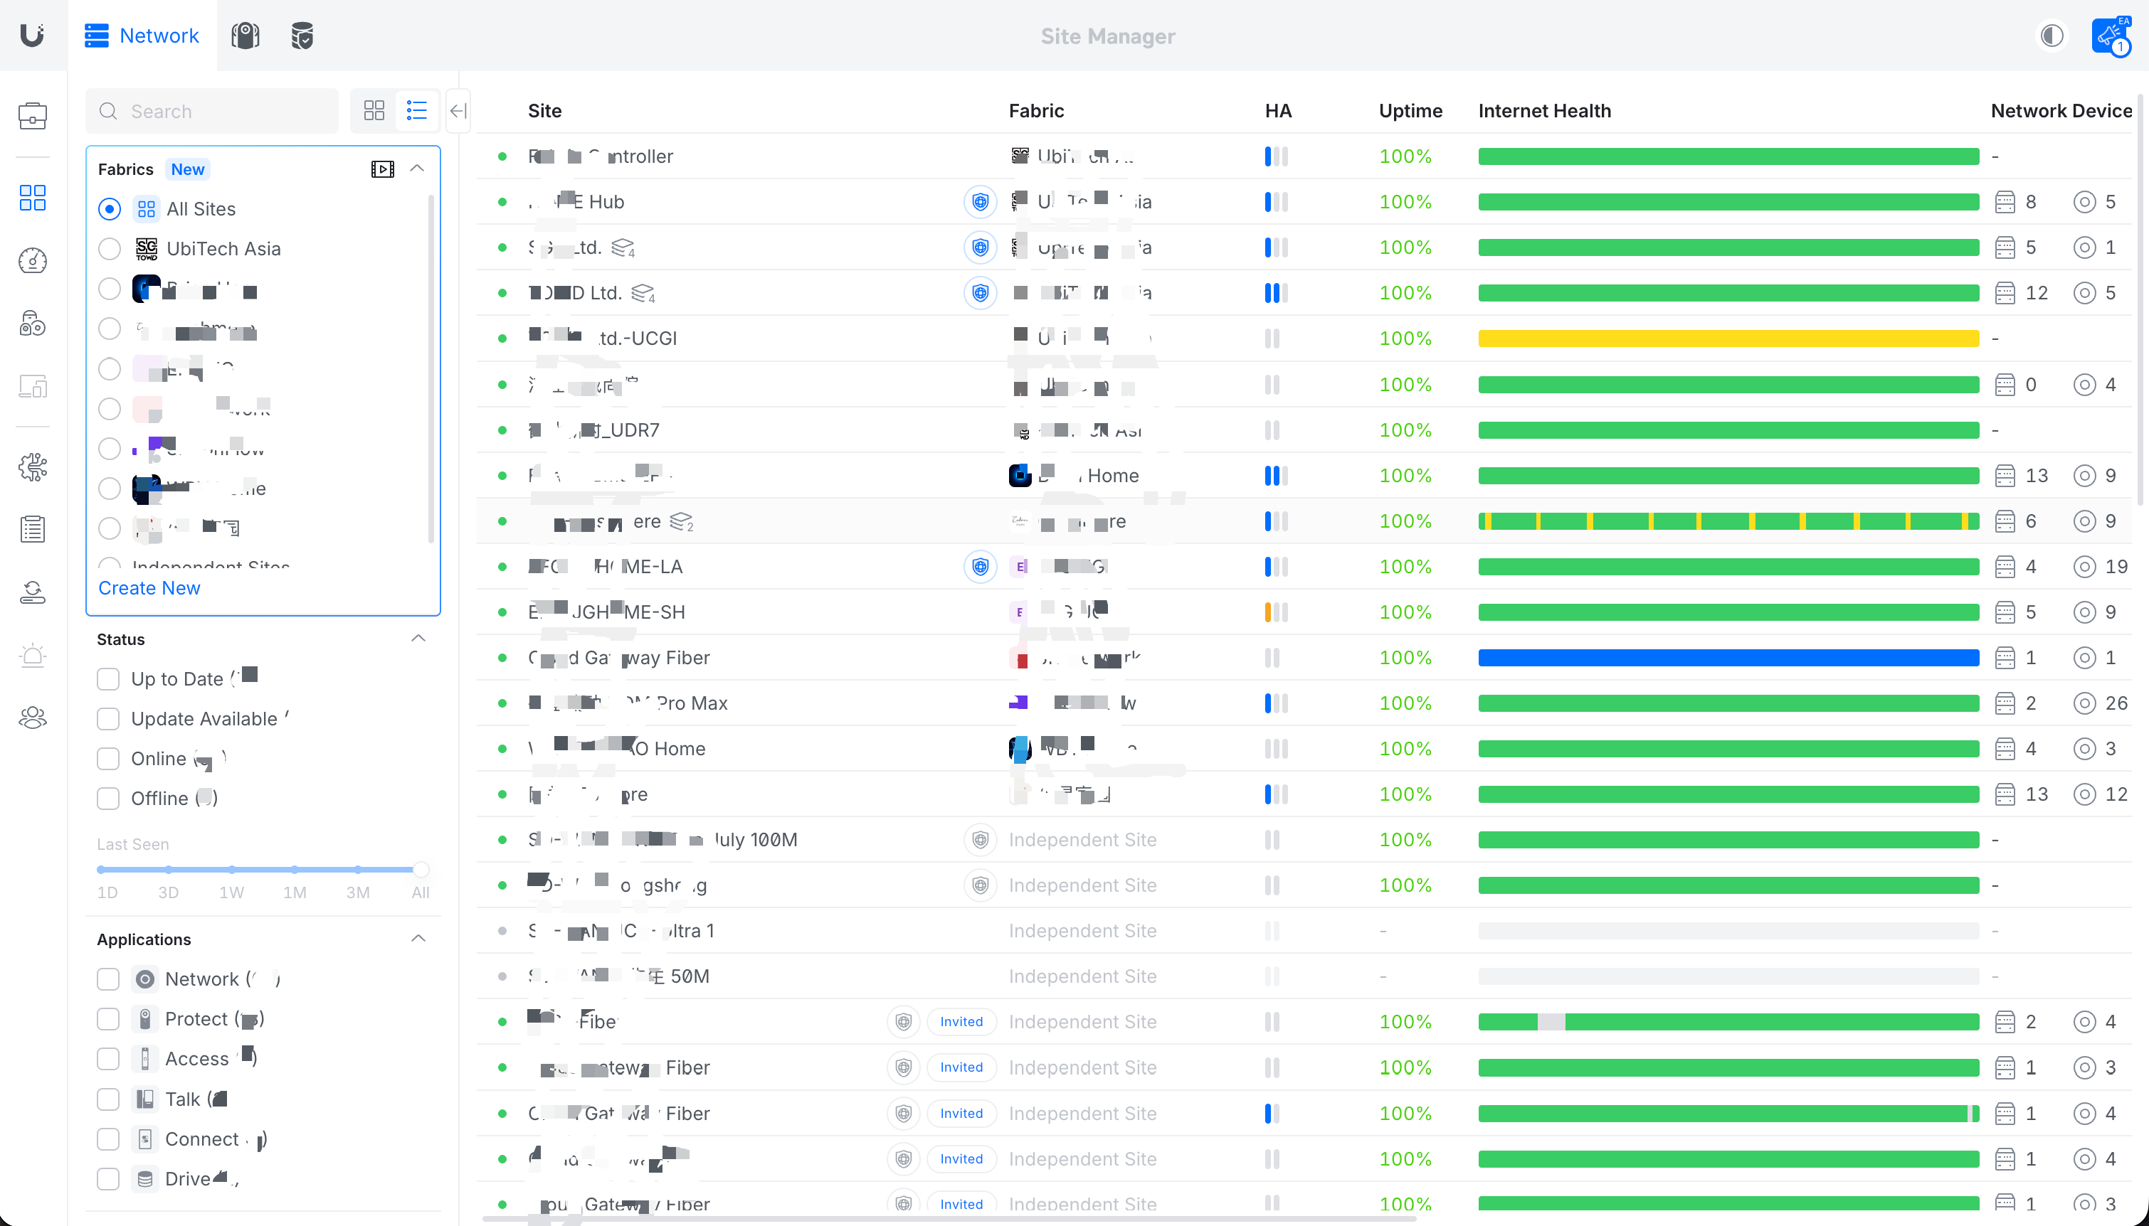The height and width of the screenshot is (1226, 2149).
Task: Open the Early Access announcements icon
Action: click(2111, 36)
